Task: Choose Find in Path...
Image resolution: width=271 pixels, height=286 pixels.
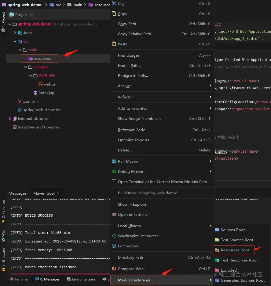Action: pos(162,65)
